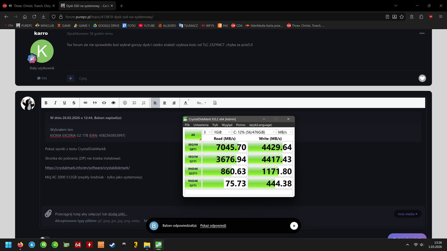This screenshot has height=251, width=447.
Task: Open the test count dropdown showing 3
Action: coord(207,132)
